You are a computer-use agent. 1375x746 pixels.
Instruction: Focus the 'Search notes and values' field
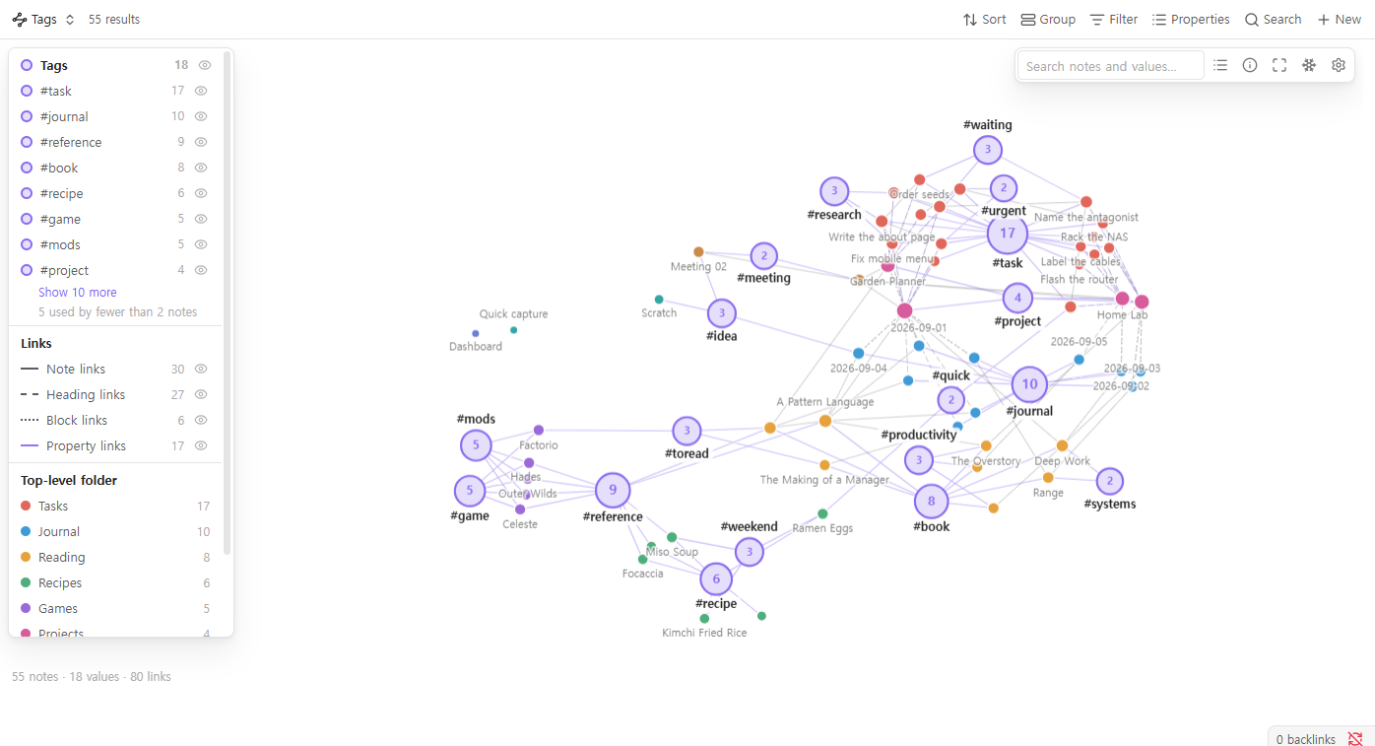(x=1110, y=66)
